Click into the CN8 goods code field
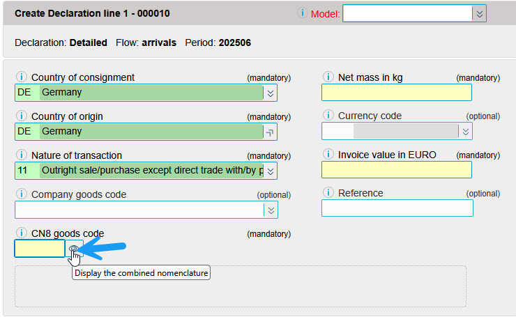The width and height of the screenshot is (516, 317). tap(40, 249)
